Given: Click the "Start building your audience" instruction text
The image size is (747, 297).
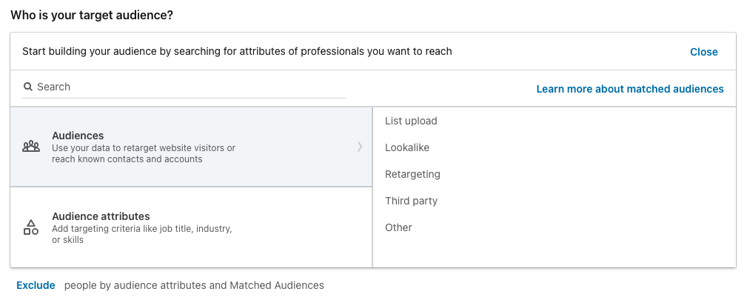Looking at the screenshot, I should (x=237, y=51).
